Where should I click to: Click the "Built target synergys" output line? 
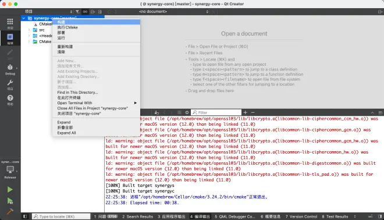(140, 186)
